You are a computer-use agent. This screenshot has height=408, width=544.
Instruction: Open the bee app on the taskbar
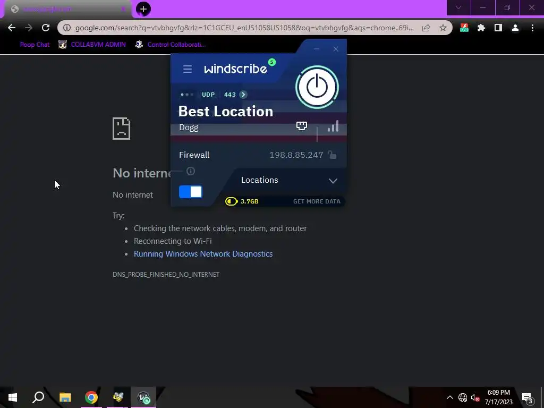pos(117,397)
